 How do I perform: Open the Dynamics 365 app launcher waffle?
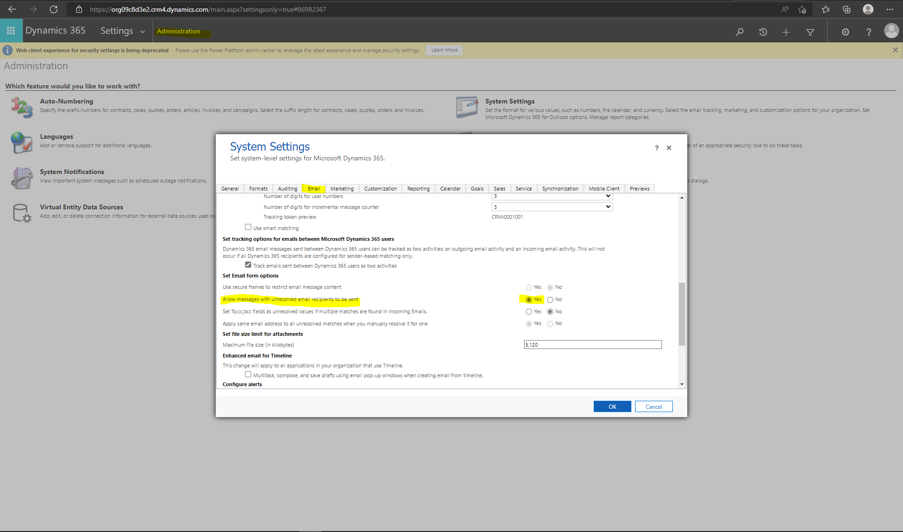point(11,31)
